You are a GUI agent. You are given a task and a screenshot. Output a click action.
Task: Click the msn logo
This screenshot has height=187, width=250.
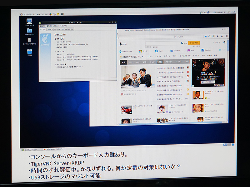point(123,44)
